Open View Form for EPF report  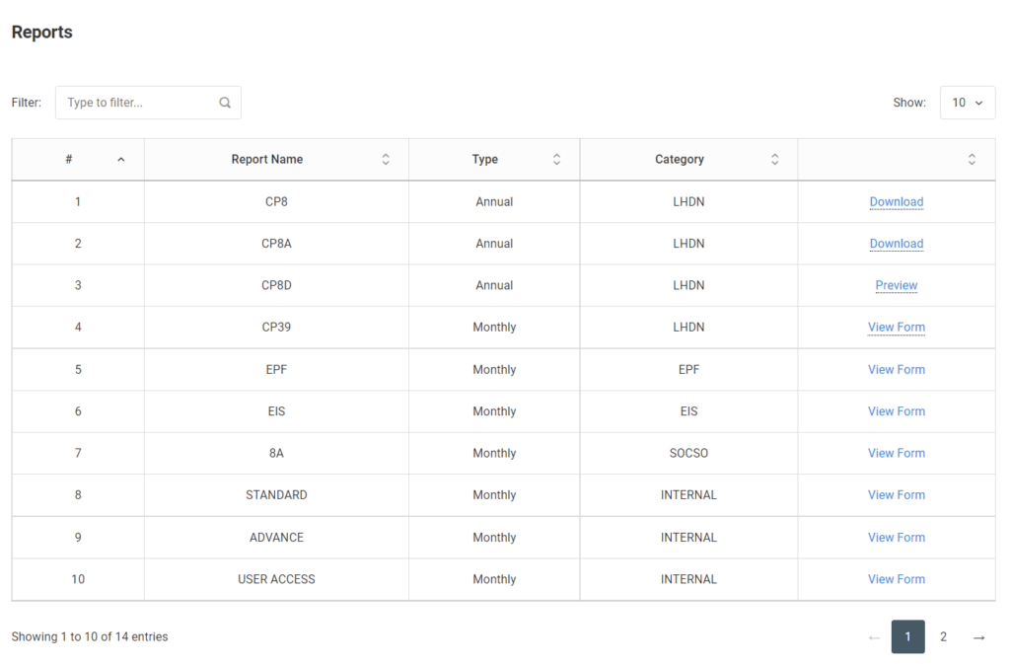point(897,370)
